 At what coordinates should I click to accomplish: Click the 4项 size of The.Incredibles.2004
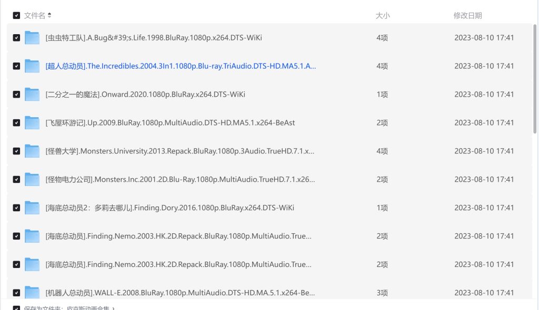(x=382, y=66)
